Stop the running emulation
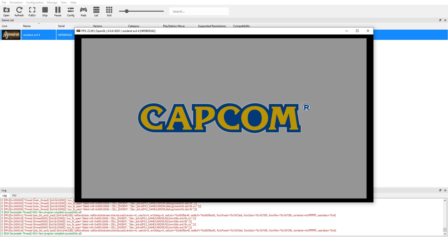This screenshot has width=448, height=237. click(45, 12)
